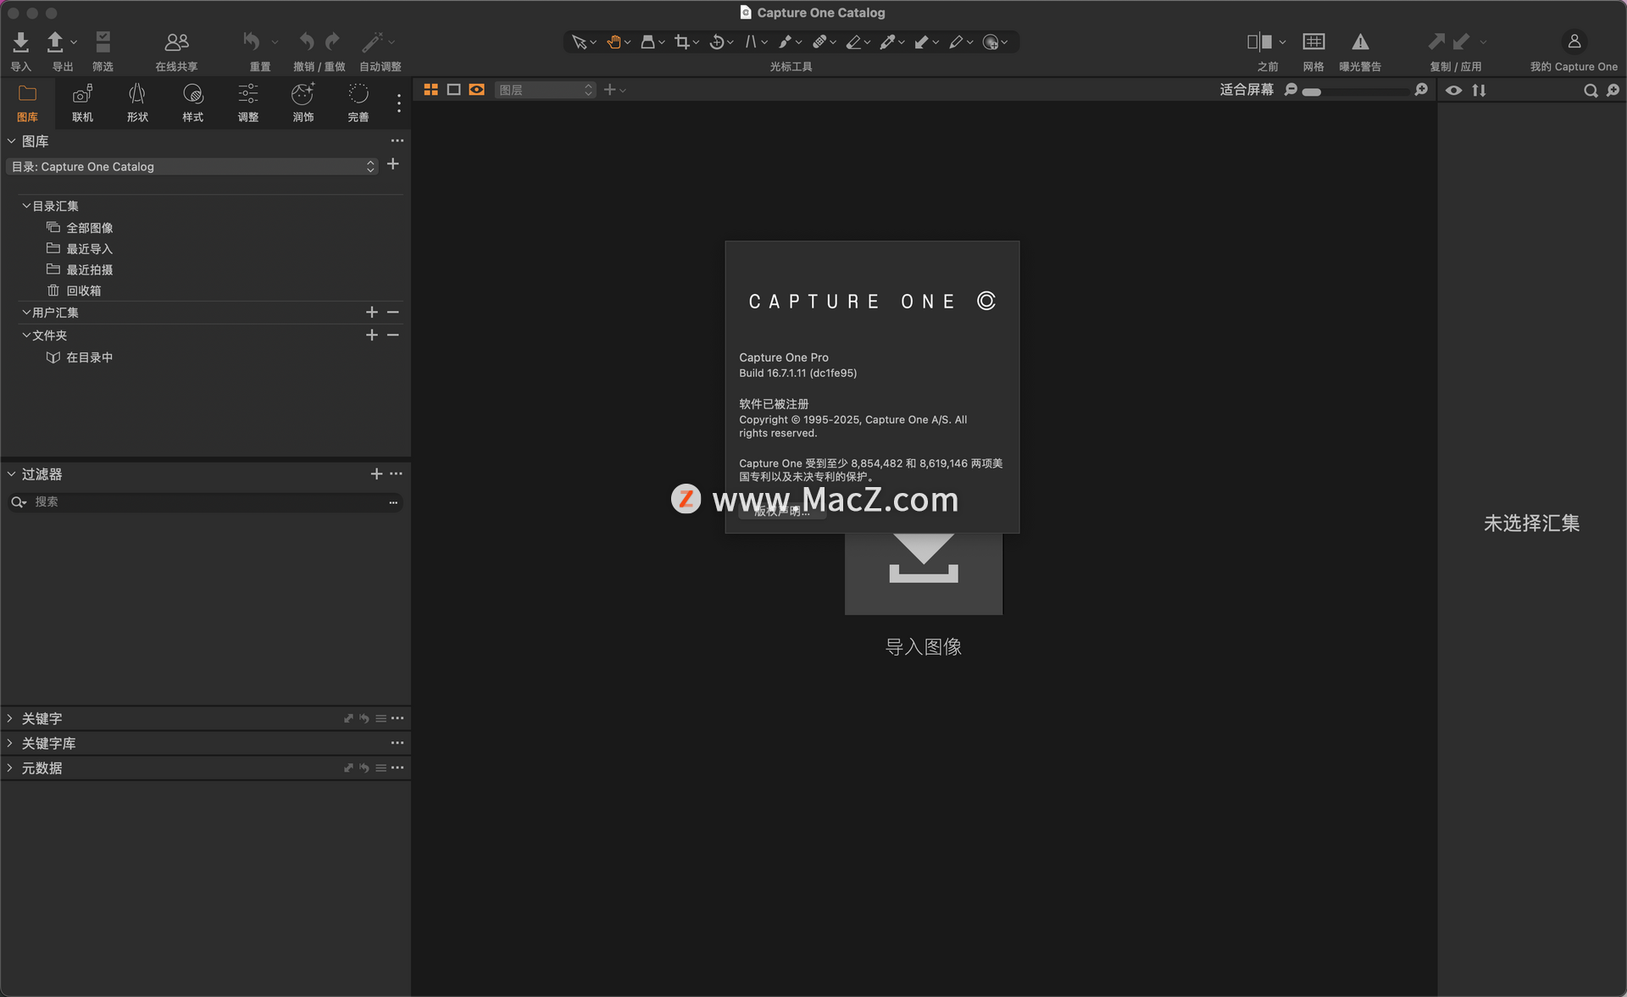Toggle the Exposure Warning (曝光警告) triangle

(1360, 42)
